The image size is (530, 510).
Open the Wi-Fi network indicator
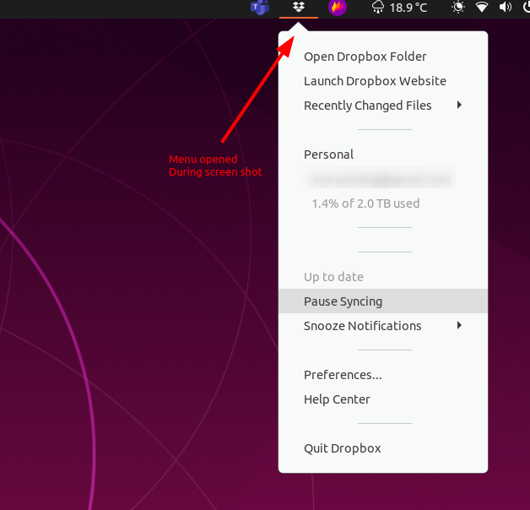(482, 7)
